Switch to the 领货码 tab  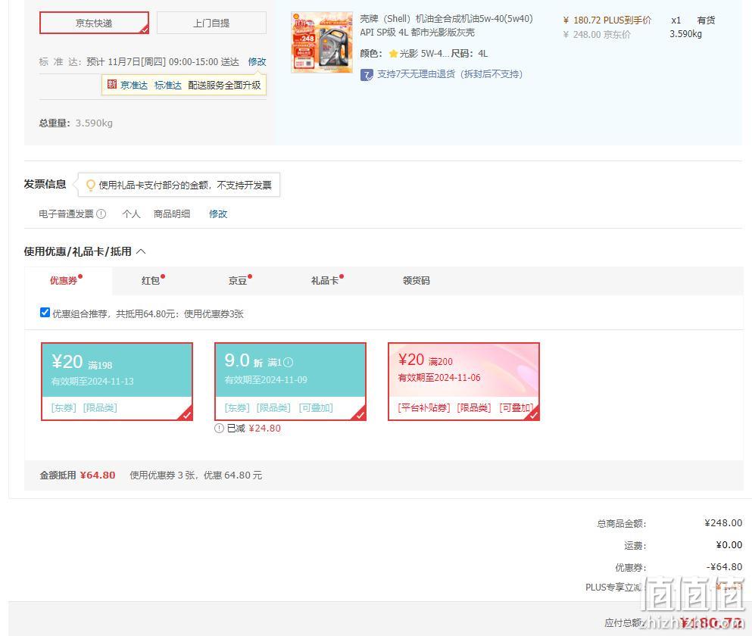(417, 281)
